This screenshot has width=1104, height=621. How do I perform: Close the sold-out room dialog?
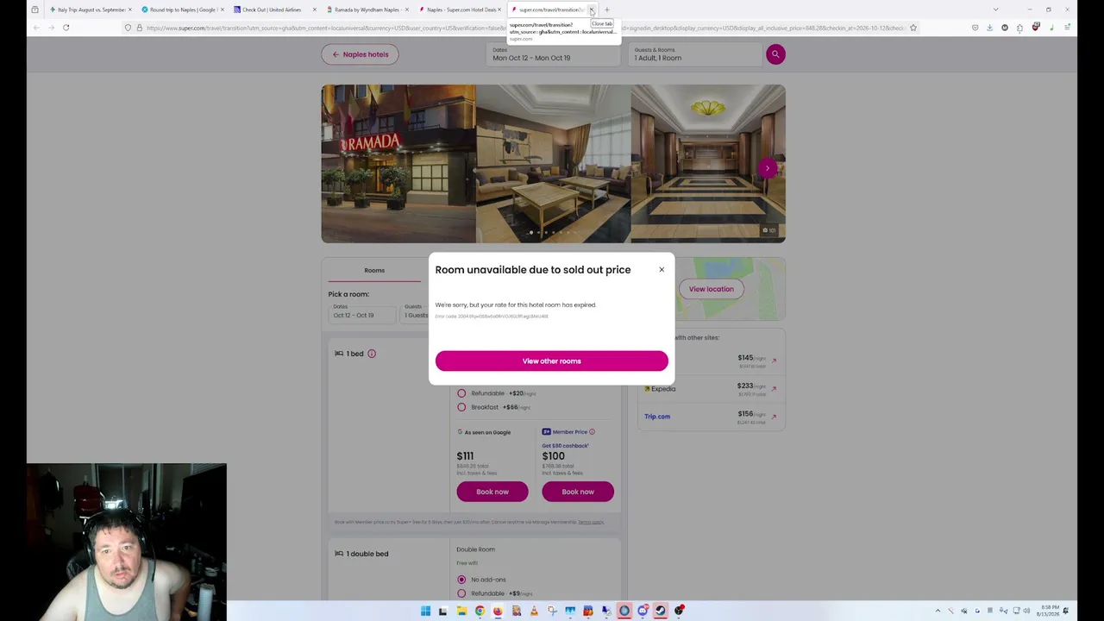(x=662, y=270)
